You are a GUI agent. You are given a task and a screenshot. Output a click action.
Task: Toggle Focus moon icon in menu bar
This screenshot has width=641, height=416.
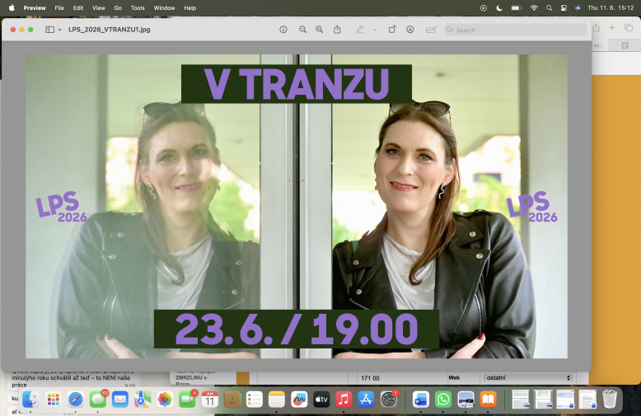(x=499, y=7)
